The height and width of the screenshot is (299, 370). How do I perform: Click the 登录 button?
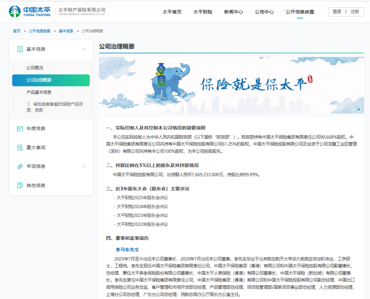[x=337, y=12]
